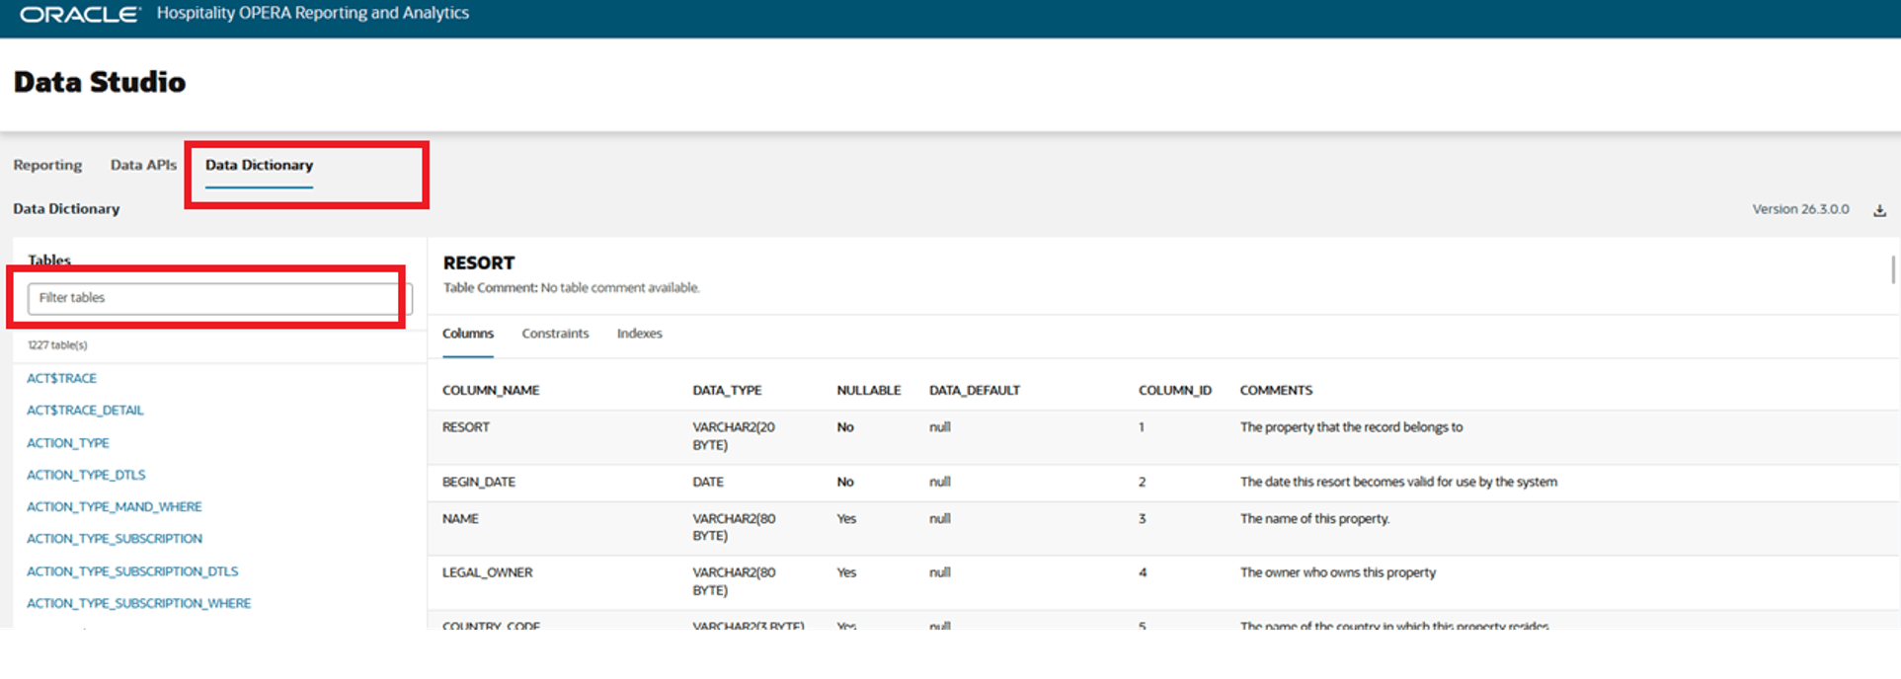
Task: Click the Data Studio page heading
Action: (x=100, y=82)
